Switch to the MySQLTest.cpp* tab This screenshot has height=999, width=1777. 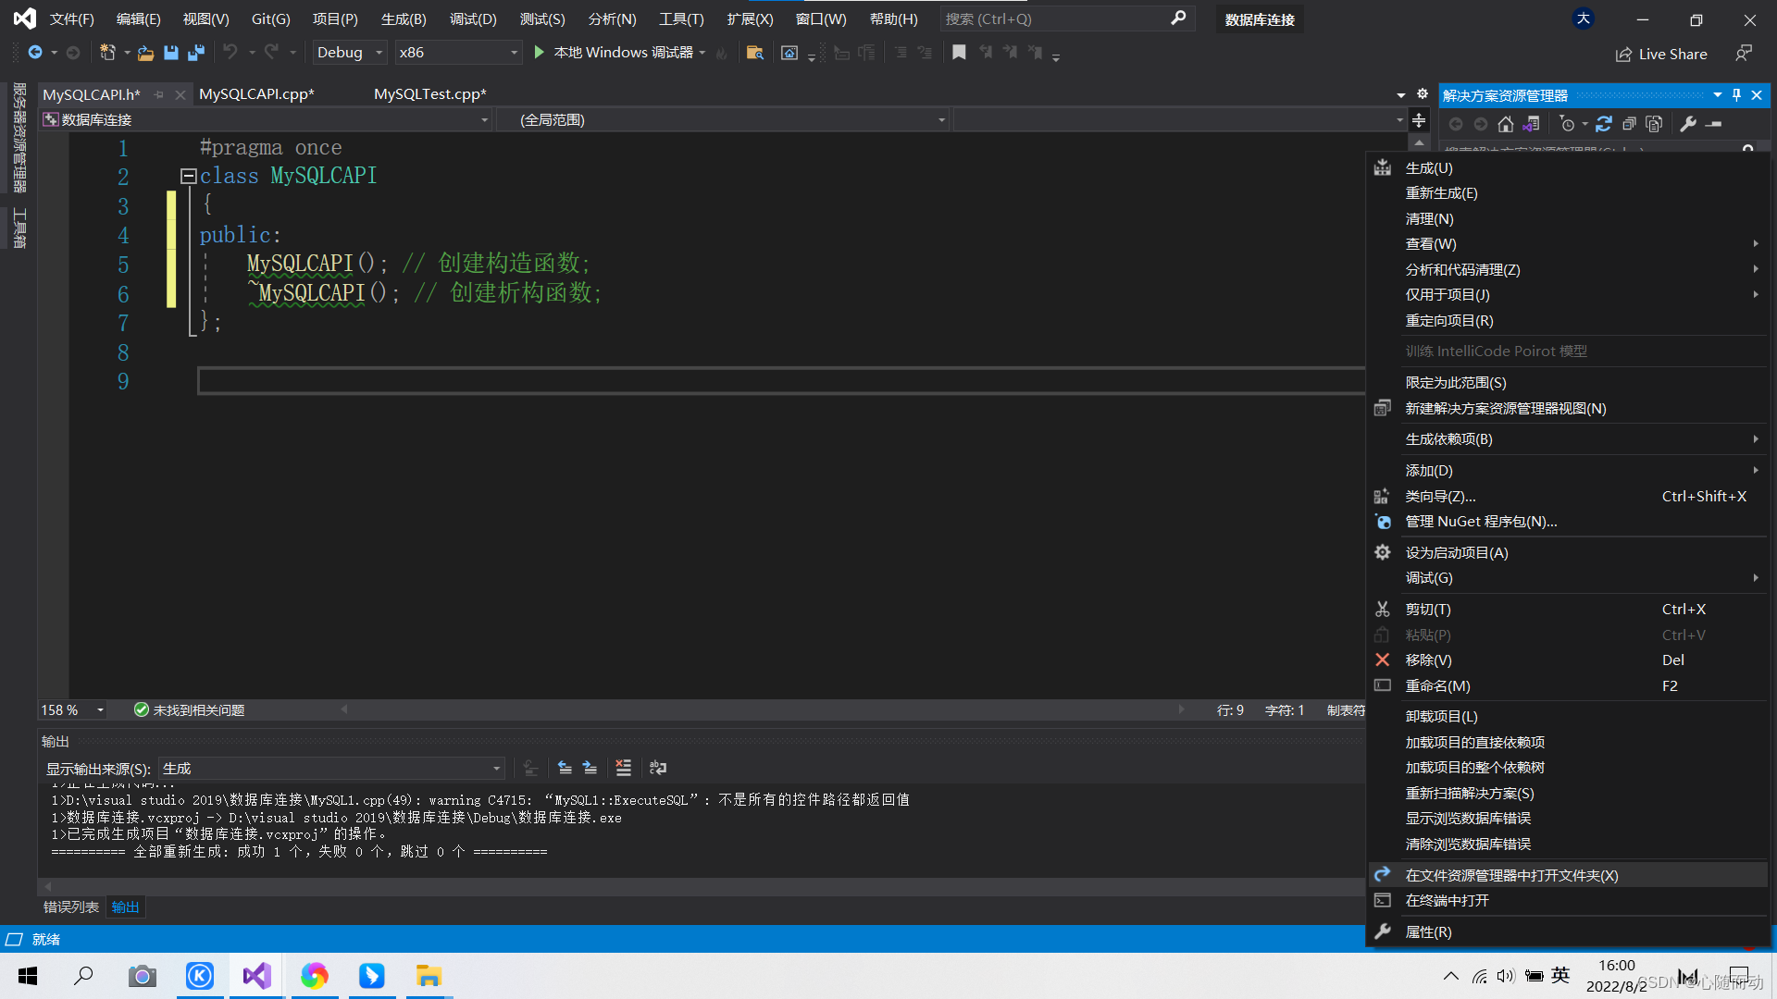(429, 94)
